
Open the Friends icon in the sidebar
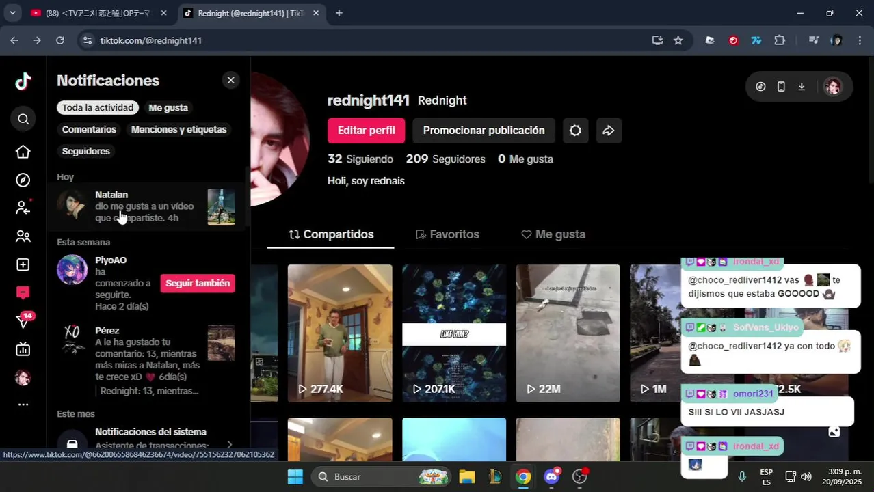point(23,236)
